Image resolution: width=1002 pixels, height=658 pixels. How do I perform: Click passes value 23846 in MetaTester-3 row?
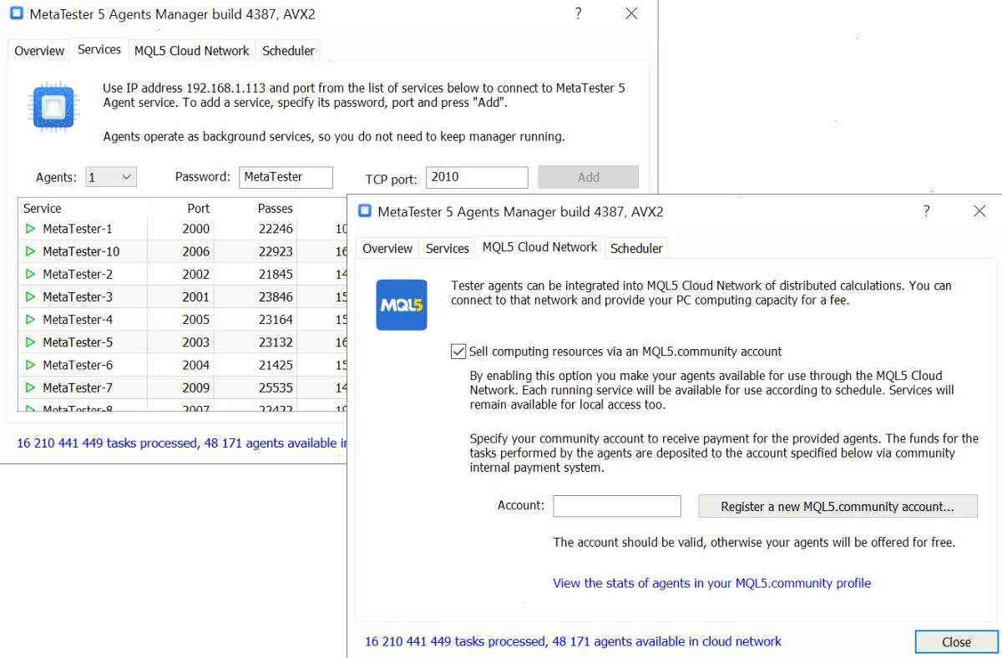[276, 296]
